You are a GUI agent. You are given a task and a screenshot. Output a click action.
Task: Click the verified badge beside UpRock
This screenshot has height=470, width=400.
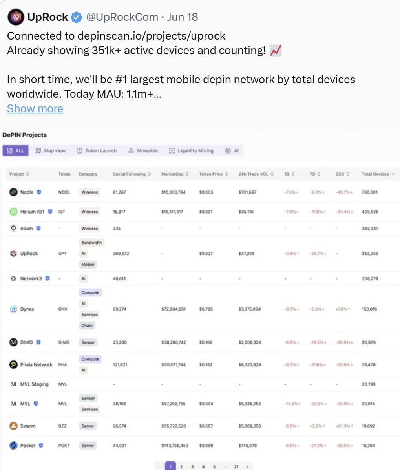pyautogui.click(x=77, y=17)
